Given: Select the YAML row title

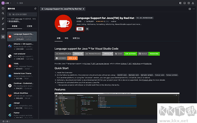Looking at the screenshot, I should coord(16,64).
